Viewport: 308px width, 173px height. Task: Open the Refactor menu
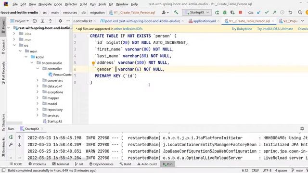[71, 4]
